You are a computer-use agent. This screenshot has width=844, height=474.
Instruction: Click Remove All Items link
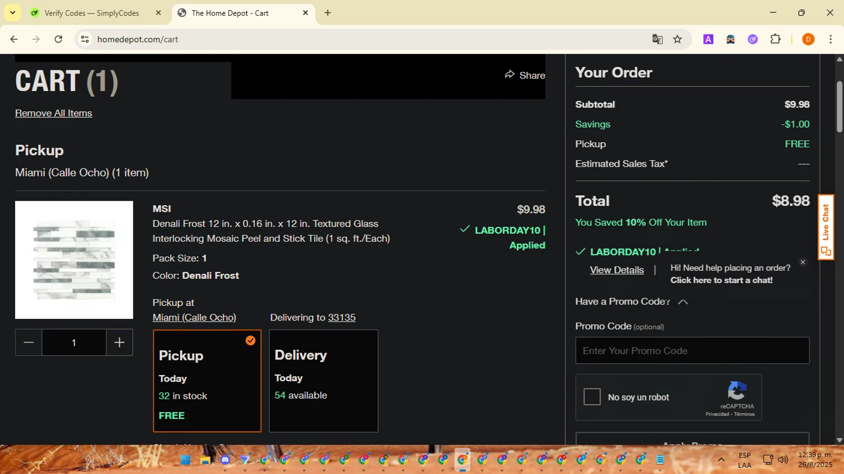click(x=53, y=113)
